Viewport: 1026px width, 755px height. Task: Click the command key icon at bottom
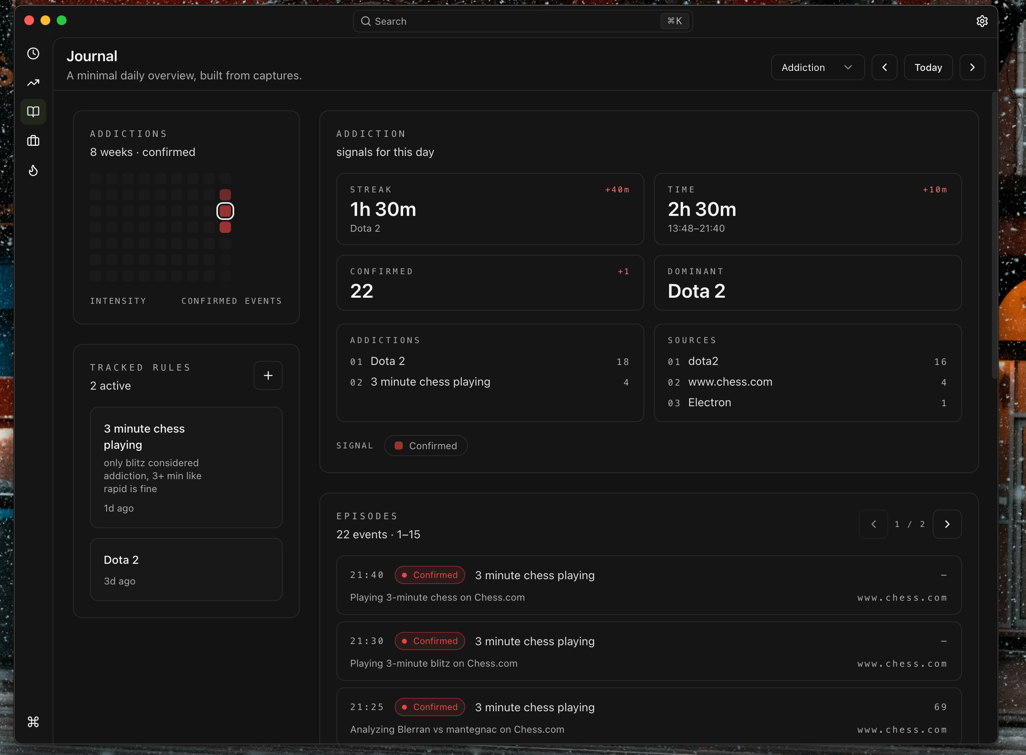(x=33, y=722)
